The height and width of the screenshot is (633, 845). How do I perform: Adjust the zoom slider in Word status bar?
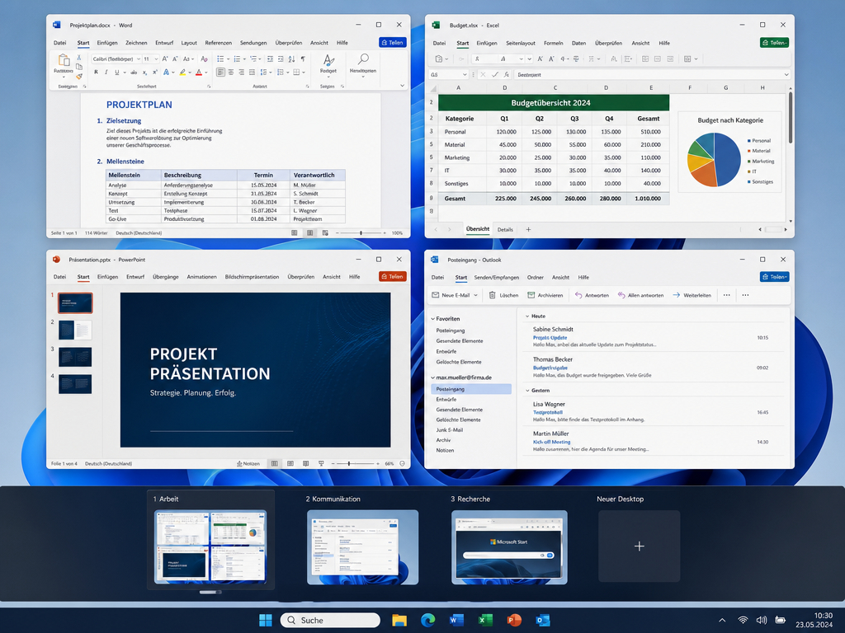(x=361, y=233)
